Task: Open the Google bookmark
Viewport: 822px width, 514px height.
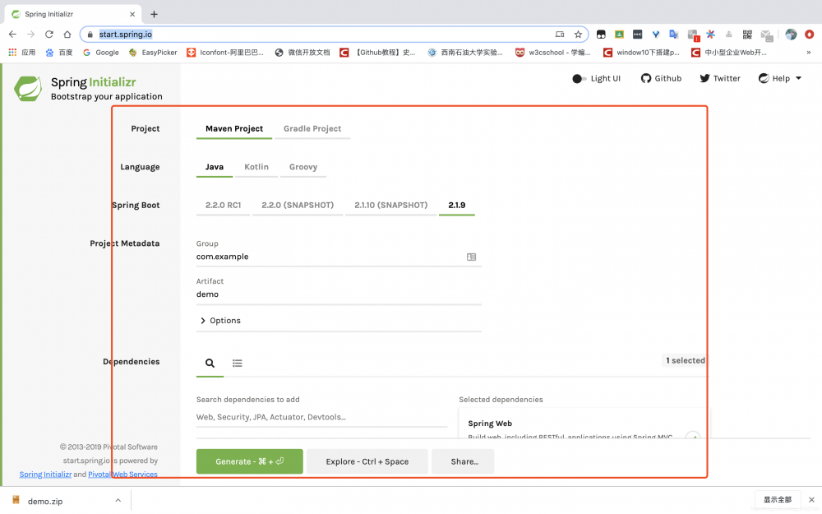Action: (x=101, y=53)
